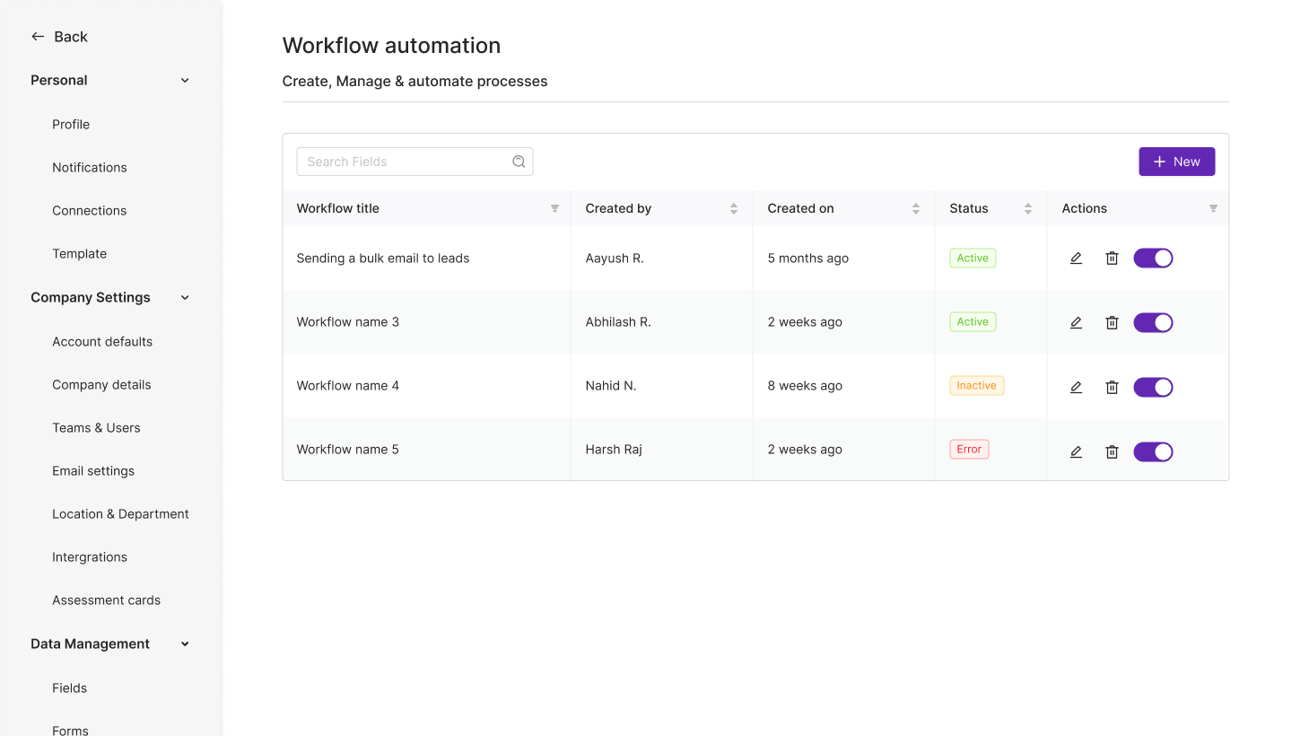Click the Inactive status badge
Screen dimensions: 1292x736
(976, 385)
